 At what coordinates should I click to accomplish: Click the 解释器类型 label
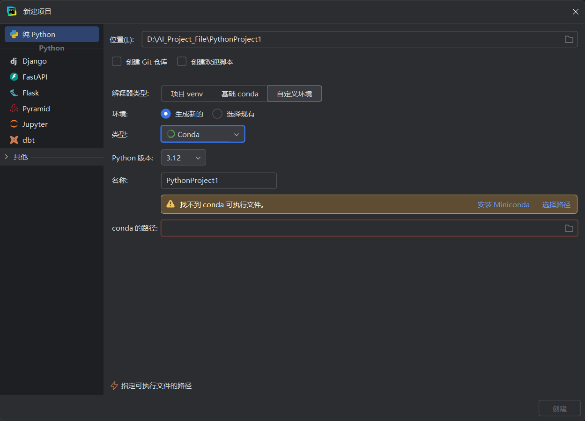[x=130, y=94]
